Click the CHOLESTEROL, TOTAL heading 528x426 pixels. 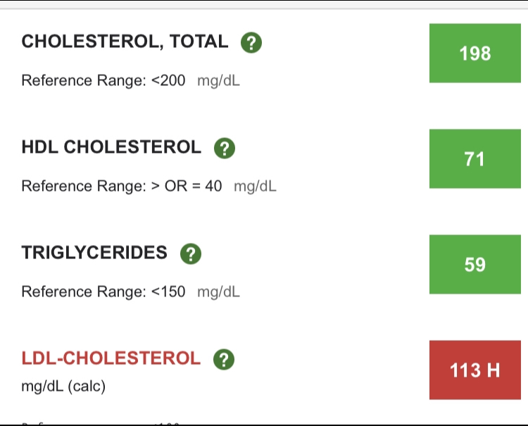pyautogui.click(x=125, y=42)
